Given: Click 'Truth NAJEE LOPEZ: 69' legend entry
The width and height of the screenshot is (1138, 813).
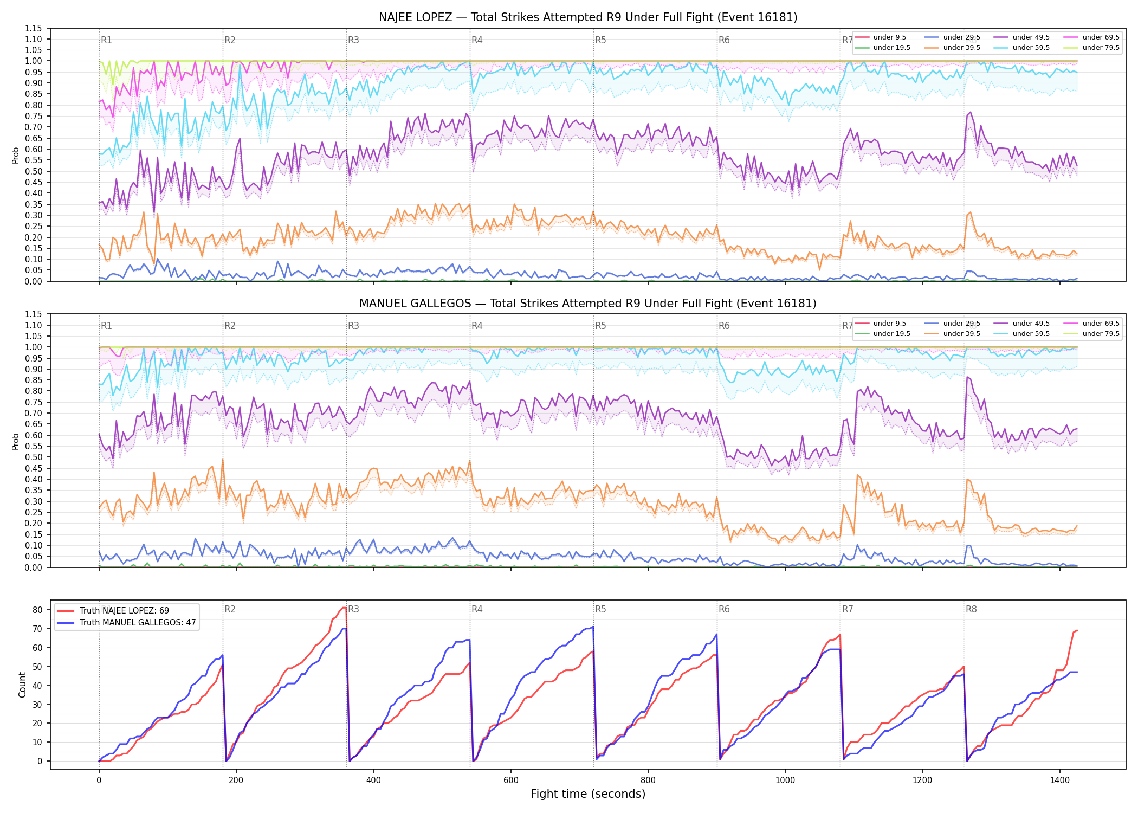Looking at the screenshot, I should tap(124, 611).
